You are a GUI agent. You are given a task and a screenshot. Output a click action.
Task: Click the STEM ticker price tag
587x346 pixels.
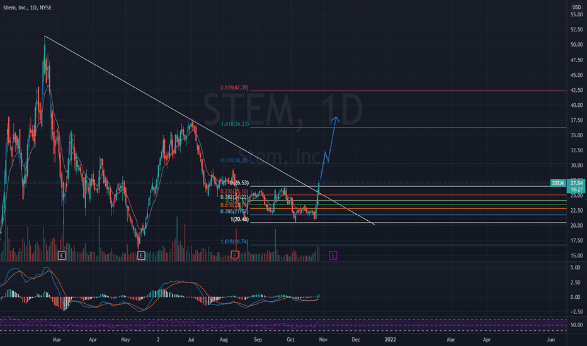point(558,183)
